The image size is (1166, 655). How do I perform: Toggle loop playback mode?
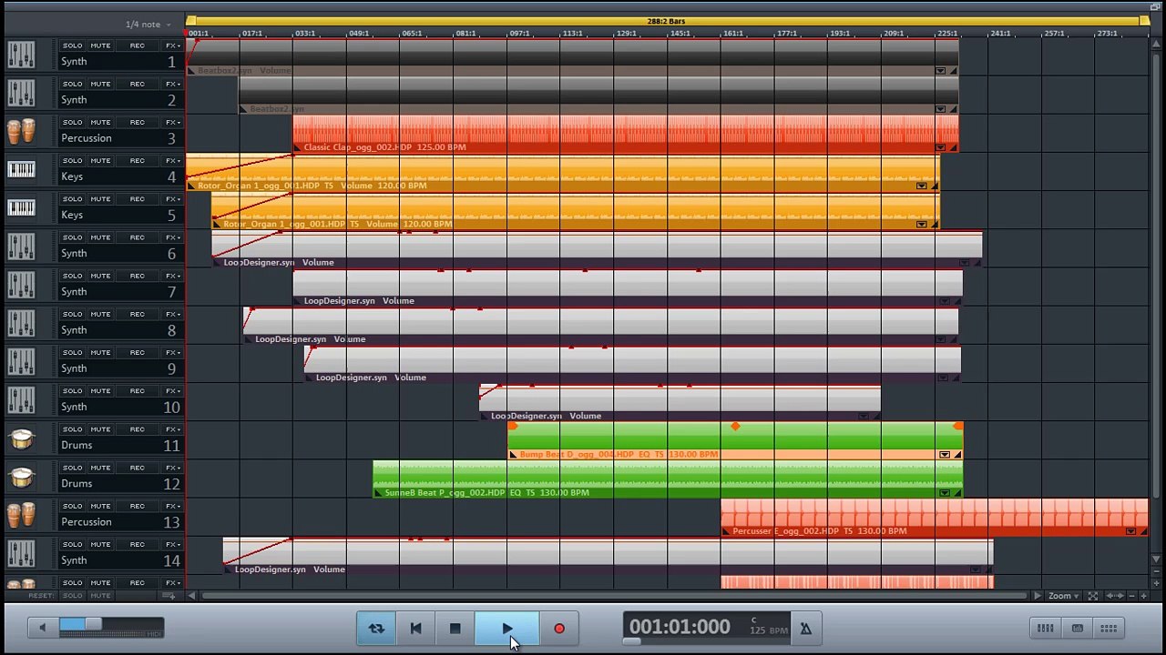point(376,628)
